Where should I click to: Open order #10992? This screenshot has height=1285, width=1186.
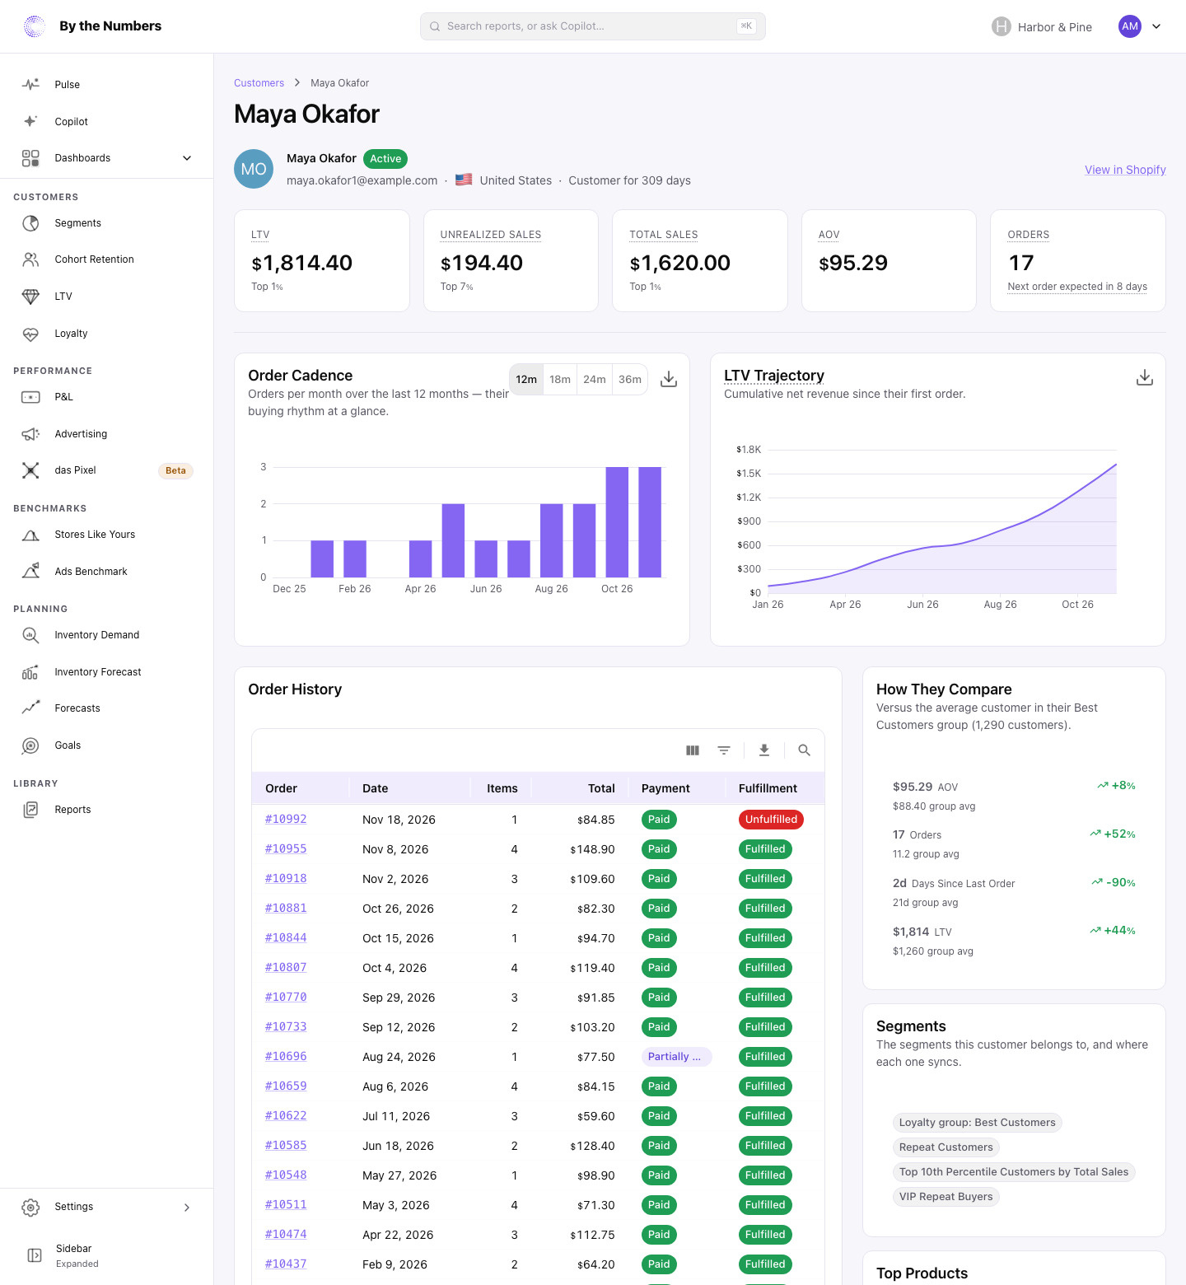[x=286, y=820]
